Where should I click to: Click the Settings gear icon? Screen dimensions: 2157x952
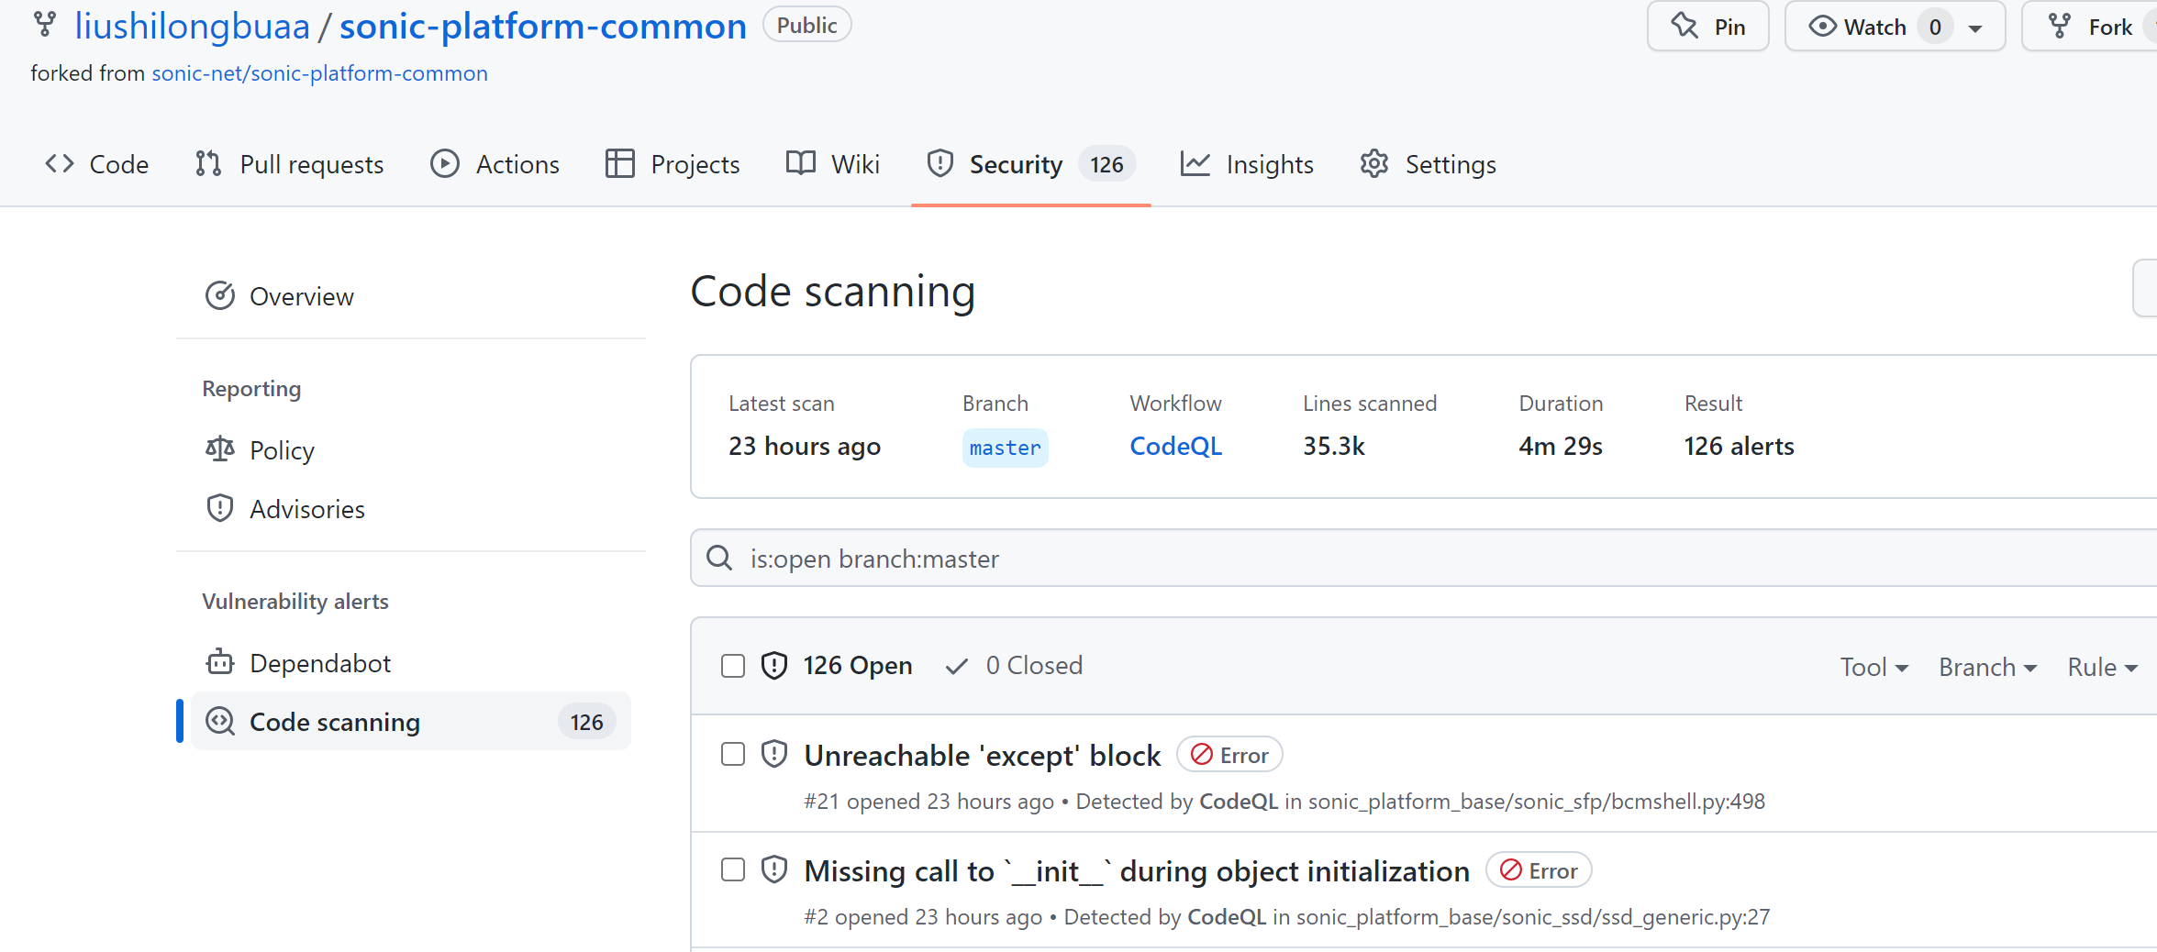click(1374, 164)
